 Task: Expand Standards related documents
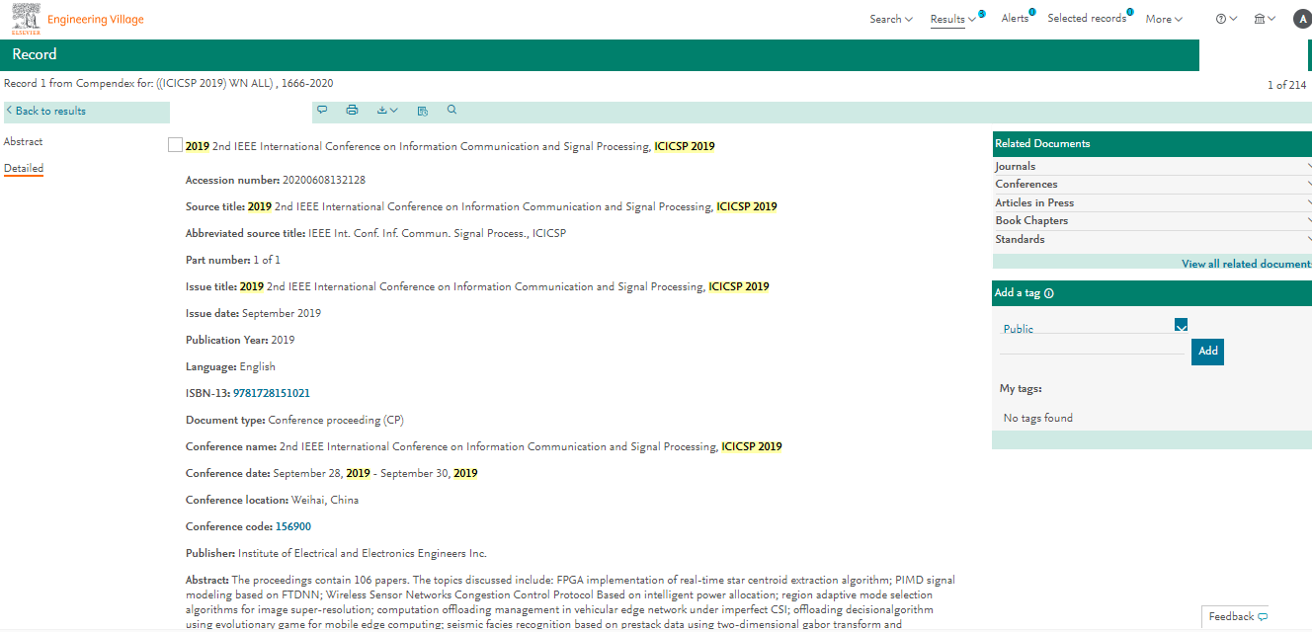(x=1152, y=239)
